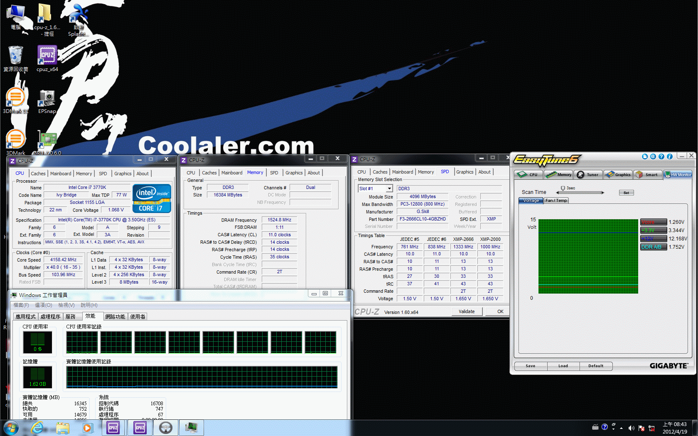Switch to second CPU-Z taskbar button
Image resolution: width=698 pixels, height=436 pixels.
point(140,428)
